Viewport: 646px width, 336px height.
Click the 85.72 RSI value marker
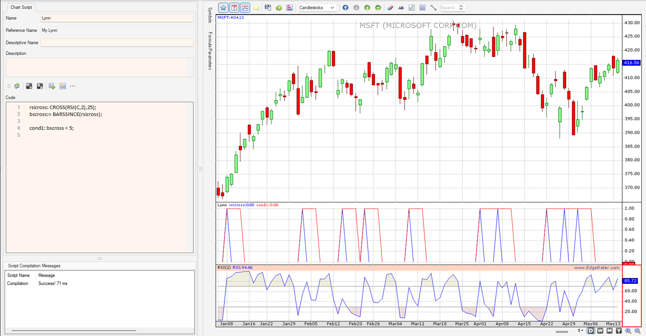tap(631, 281)
